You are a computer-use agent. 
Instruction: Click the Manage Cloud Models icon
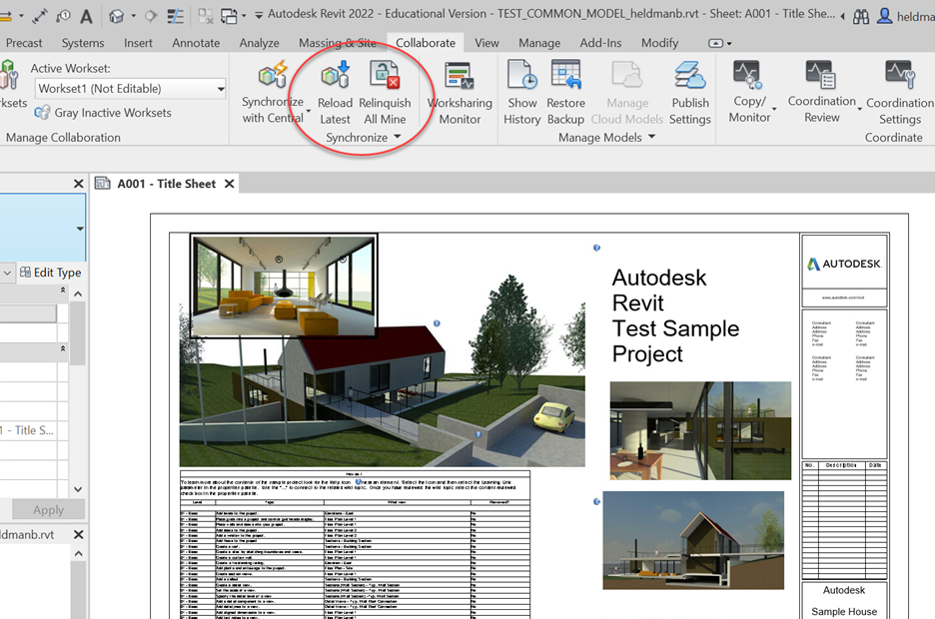click(x=626, y=76)
